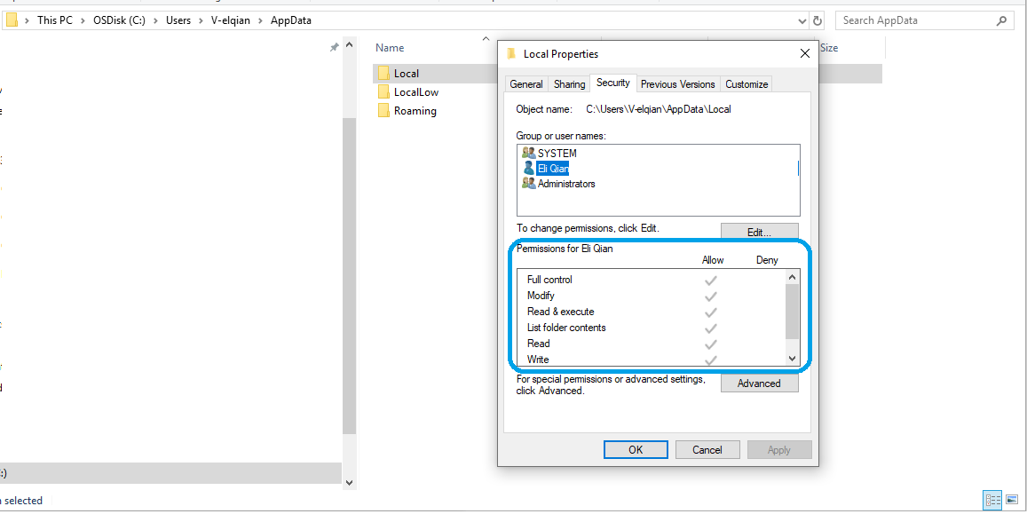Viewport: 1027px width, 514px height.
Task: Open the Previous Versions tab
Action: (x=677, y=83)
